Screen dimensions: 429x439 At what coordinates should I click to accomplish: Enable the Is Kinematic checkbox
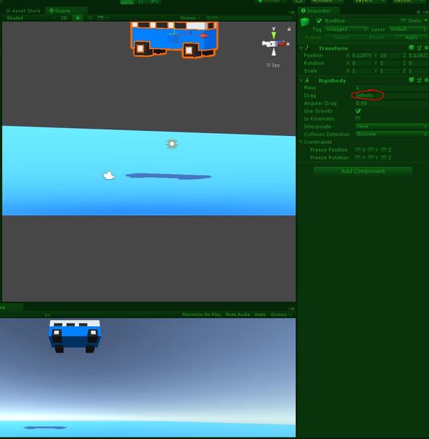[358, 119]
